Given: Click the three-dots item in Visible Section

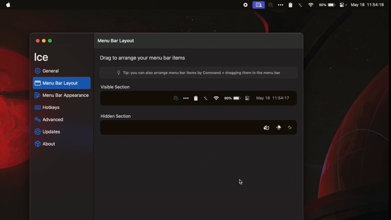Looking at the screenshot, I should 186,98.
